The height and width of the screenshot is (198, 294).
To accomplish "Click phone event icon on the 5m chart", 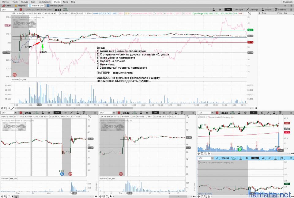I will [121, 174].
